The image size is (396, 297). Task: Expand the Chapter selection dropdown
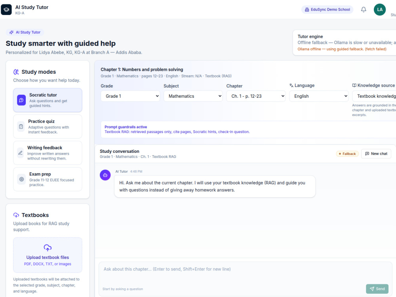256,96
